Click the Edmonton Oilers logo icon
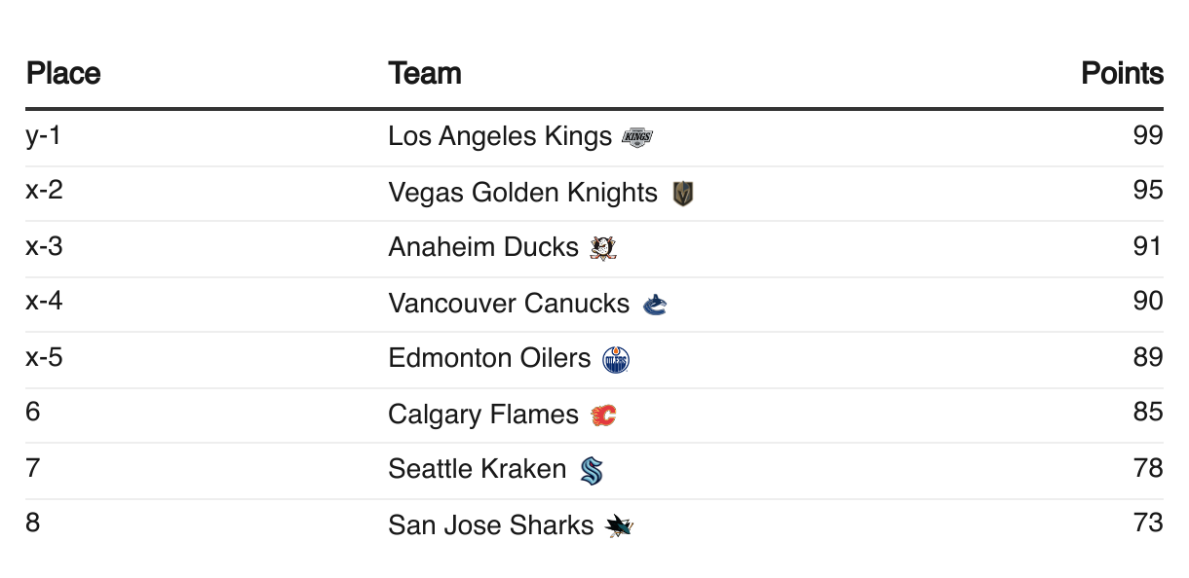Screen dimensions: 1189x578 [x=616, y=360]
